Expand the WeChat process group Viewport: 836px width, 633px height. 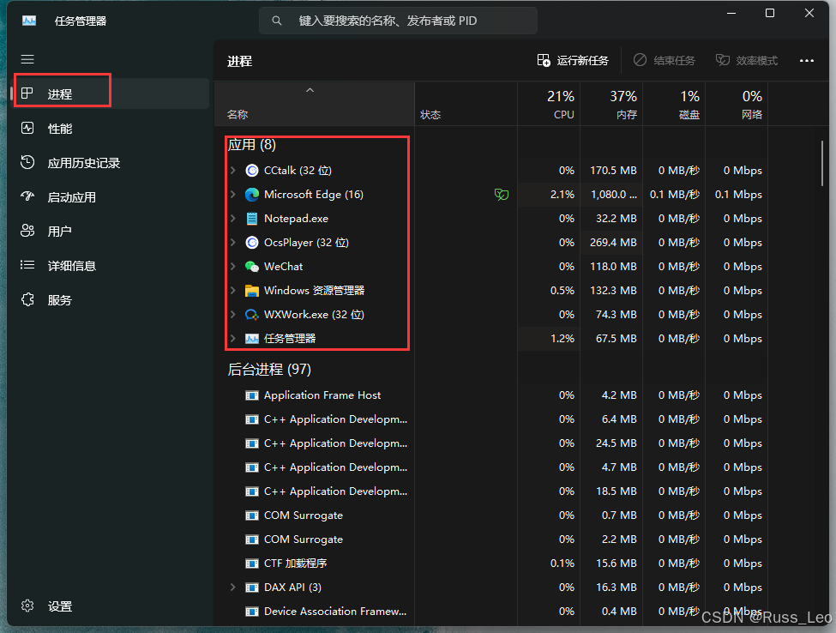coord(233,267)
